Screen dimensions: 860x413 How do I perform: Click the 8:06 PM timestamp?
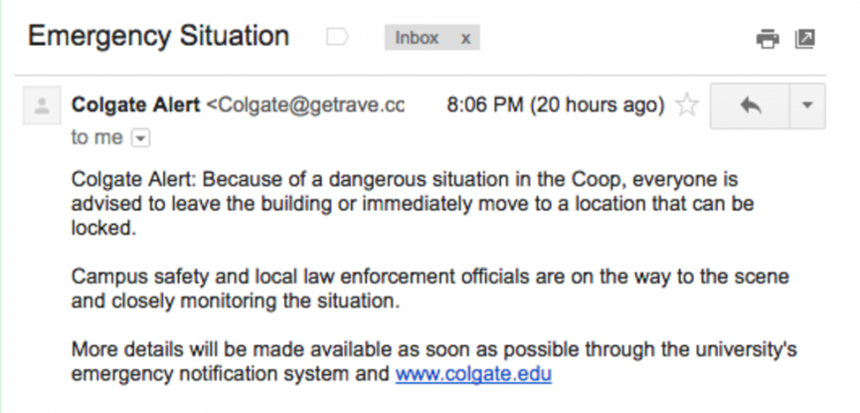coord(485,104)
